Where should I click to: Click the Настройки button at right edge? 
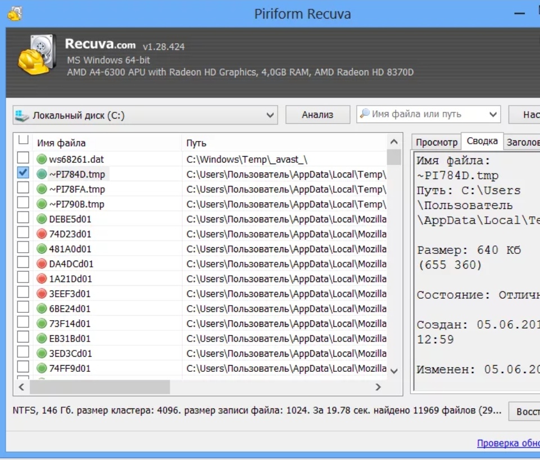524,115
